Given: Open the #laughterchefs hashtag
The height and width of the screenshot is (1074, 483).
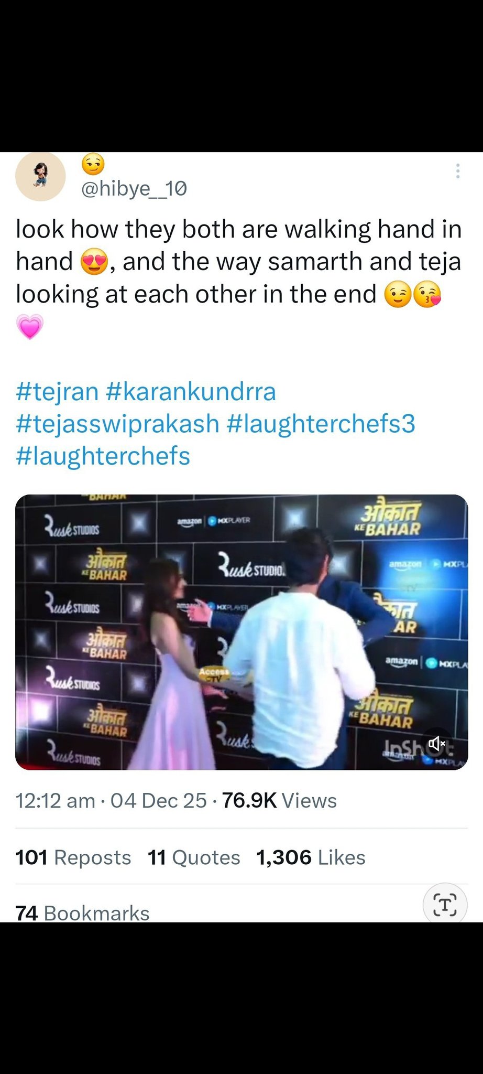Looking at the screenshot, I should click(x=103, y=456).
